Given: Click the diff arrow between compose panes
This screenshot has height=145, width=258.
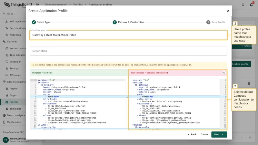Looking at the screenshot, I should (x=127, y=98).
